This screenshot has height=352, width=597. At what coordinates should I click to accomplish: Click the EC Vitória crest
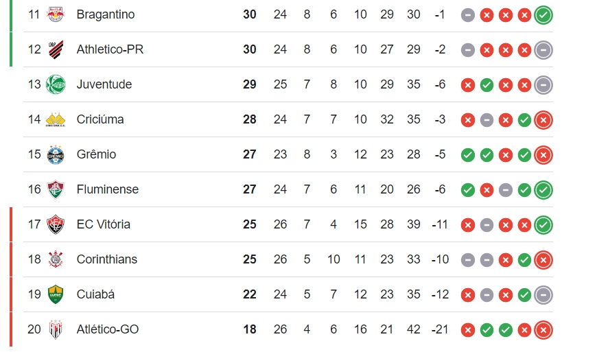(56, 224)
